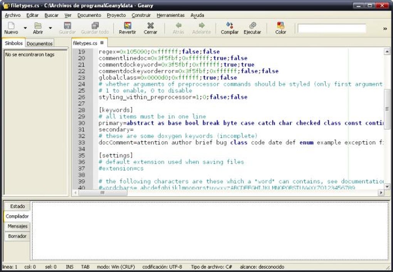Open the Ver menu
This screenshot has width=393, height=272.
68,15
